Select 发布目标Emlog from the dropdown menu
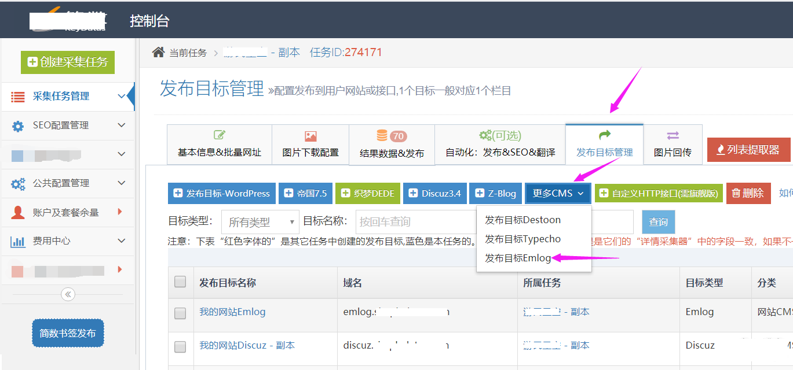Viewport: 793px width, 370px height. tap(518, 258)
